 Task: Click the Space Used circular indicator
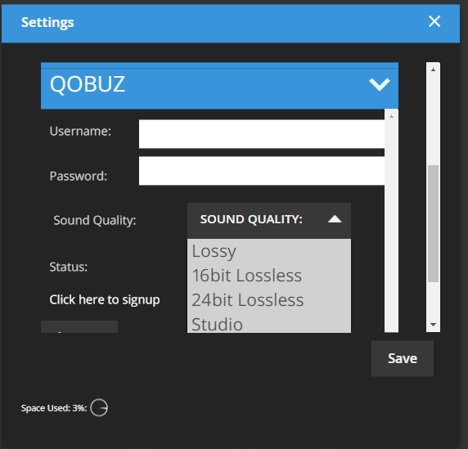[x=99, y=407]
